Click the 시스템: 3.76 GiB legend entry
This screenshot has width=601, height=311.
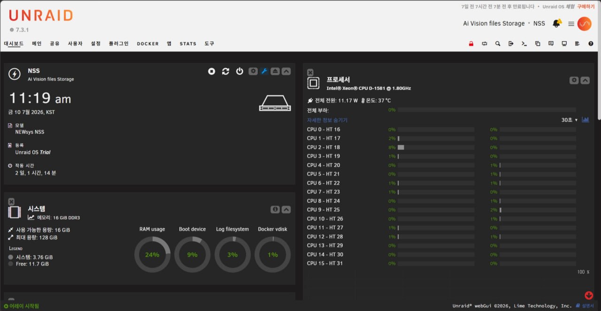coord(34,257)
